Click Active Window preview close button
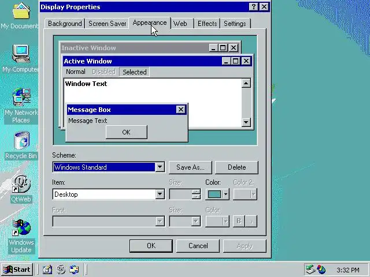This screenshot has height=277, width=370. coord(246,61)
